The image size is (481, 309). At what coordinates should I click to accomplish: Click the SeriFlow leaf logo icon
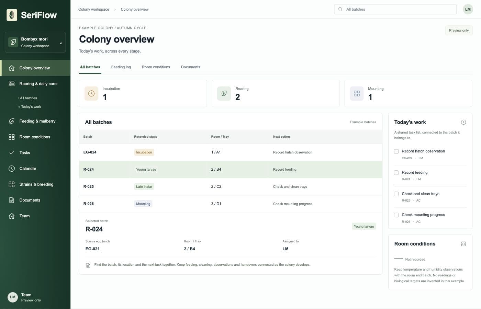[12, 15]
